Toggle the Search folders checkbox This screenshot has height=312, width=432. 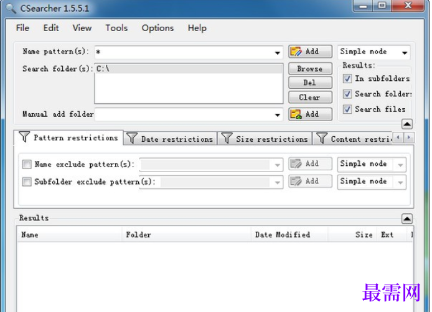347,94
